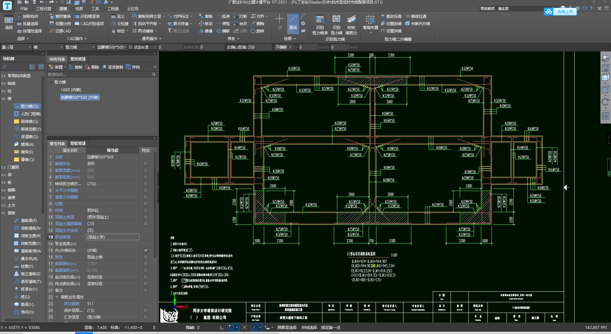
Task: Select 加腋墙500*500 [外墙] component
Action: click(80, 97)
